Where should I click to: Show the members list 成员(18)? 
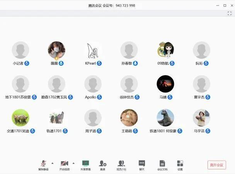point(121,164)
